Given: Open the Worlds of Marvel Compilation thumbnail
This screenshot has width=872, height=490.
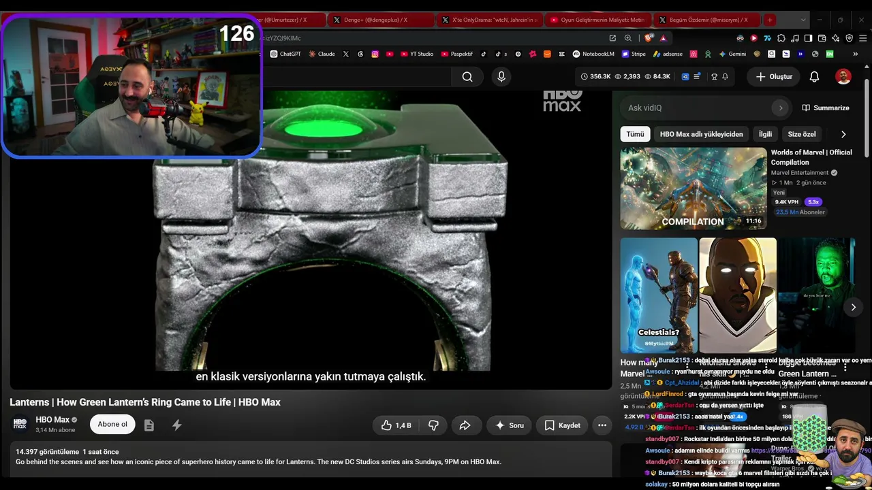Looking at the screenshot, I should 693,189.
